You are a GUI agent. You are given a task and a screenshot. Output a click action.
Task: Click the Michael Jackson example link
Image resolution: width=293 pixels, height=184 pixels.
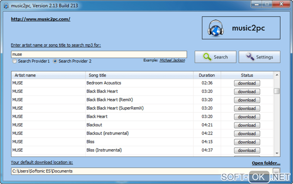coord(172,60)
